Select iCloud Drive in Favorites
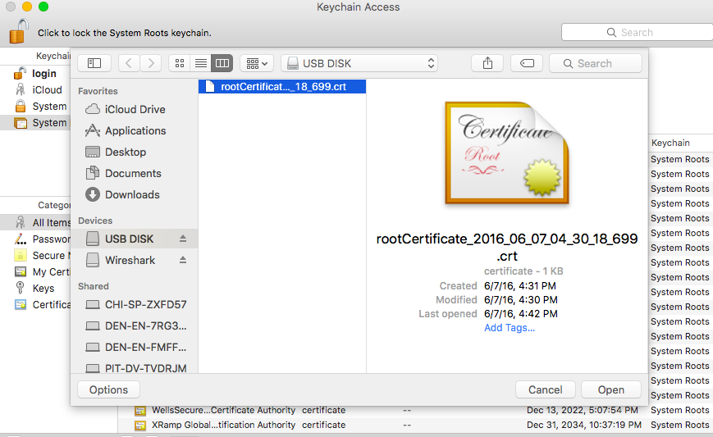This screenshot has height=437, width=713. pos(135,109)
